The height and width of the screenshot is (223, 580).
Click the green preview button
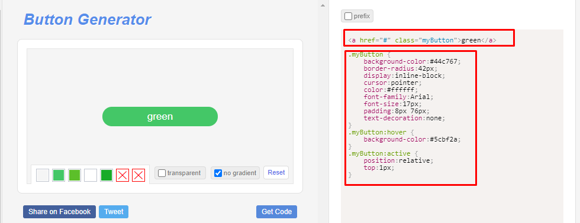tap(160, 116)
